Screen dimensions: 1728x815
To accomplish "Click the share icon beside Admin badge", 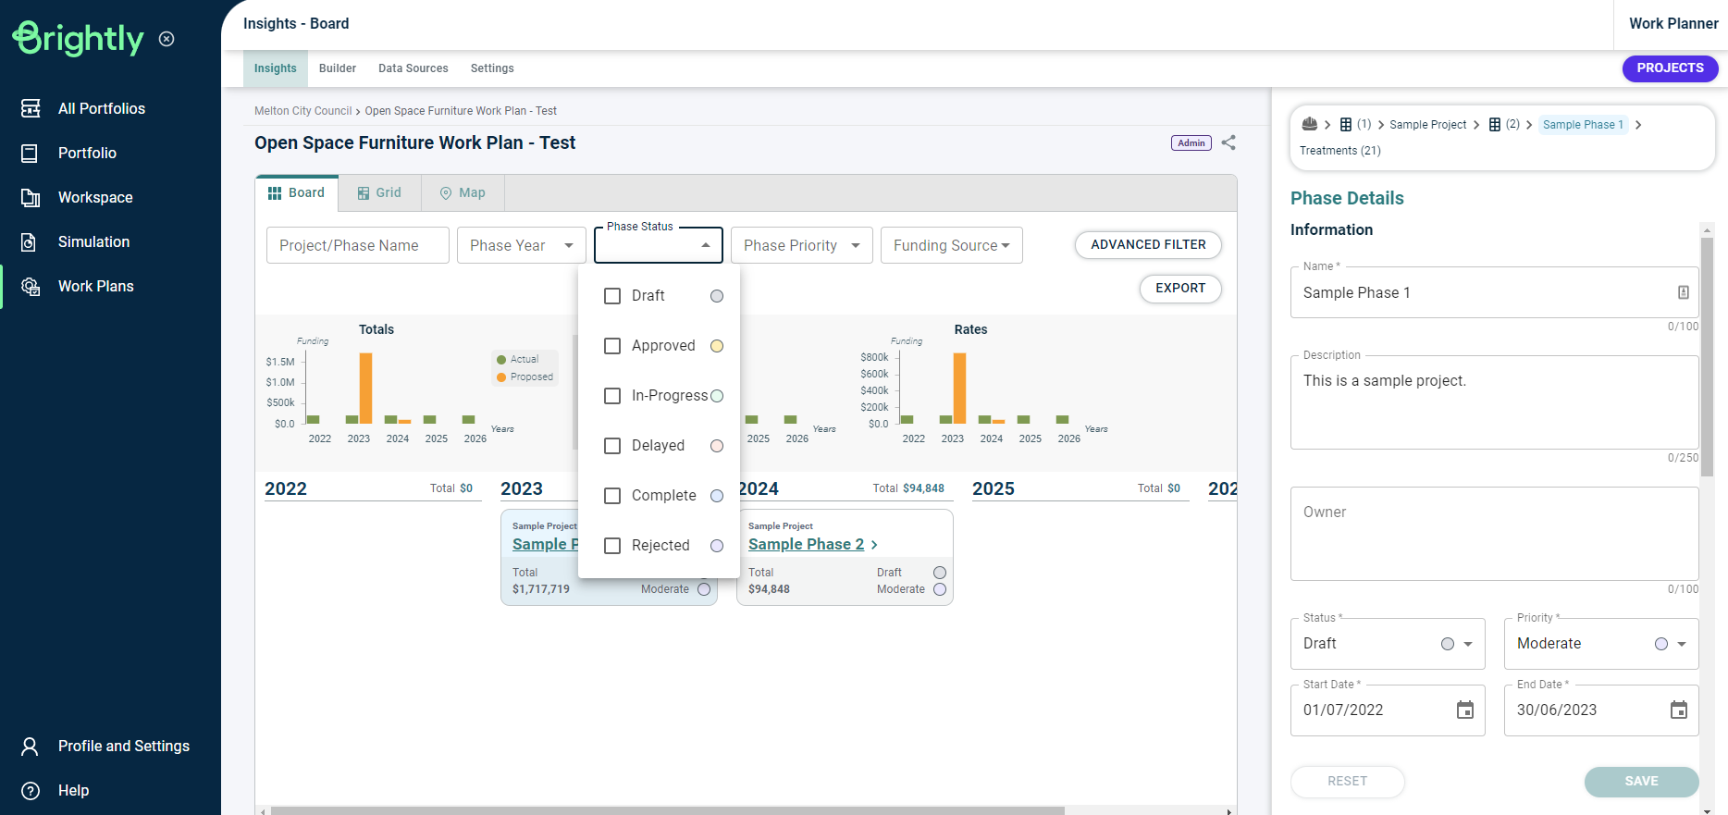I will (x=1228, y=142).
